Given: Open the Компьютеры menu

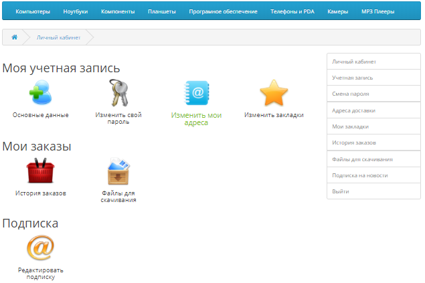Looking at the screenshot, I should point(32,11).
